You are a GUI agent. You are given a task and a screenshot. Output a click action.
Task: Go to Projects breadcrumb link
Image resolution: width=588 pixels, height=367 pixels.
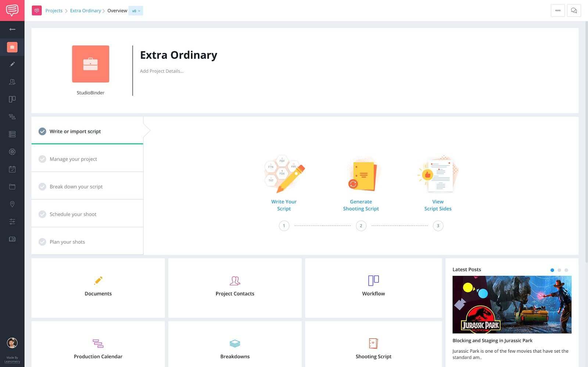coord(54,11)
